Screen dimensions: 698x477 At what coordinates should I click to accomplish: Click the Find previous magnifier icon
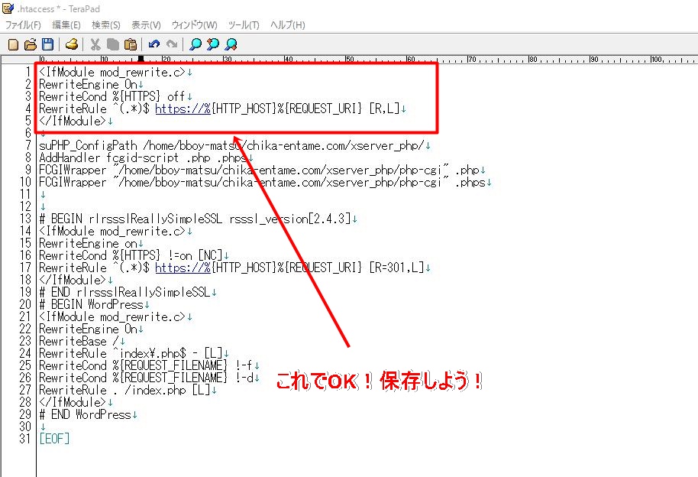(213, 44)
